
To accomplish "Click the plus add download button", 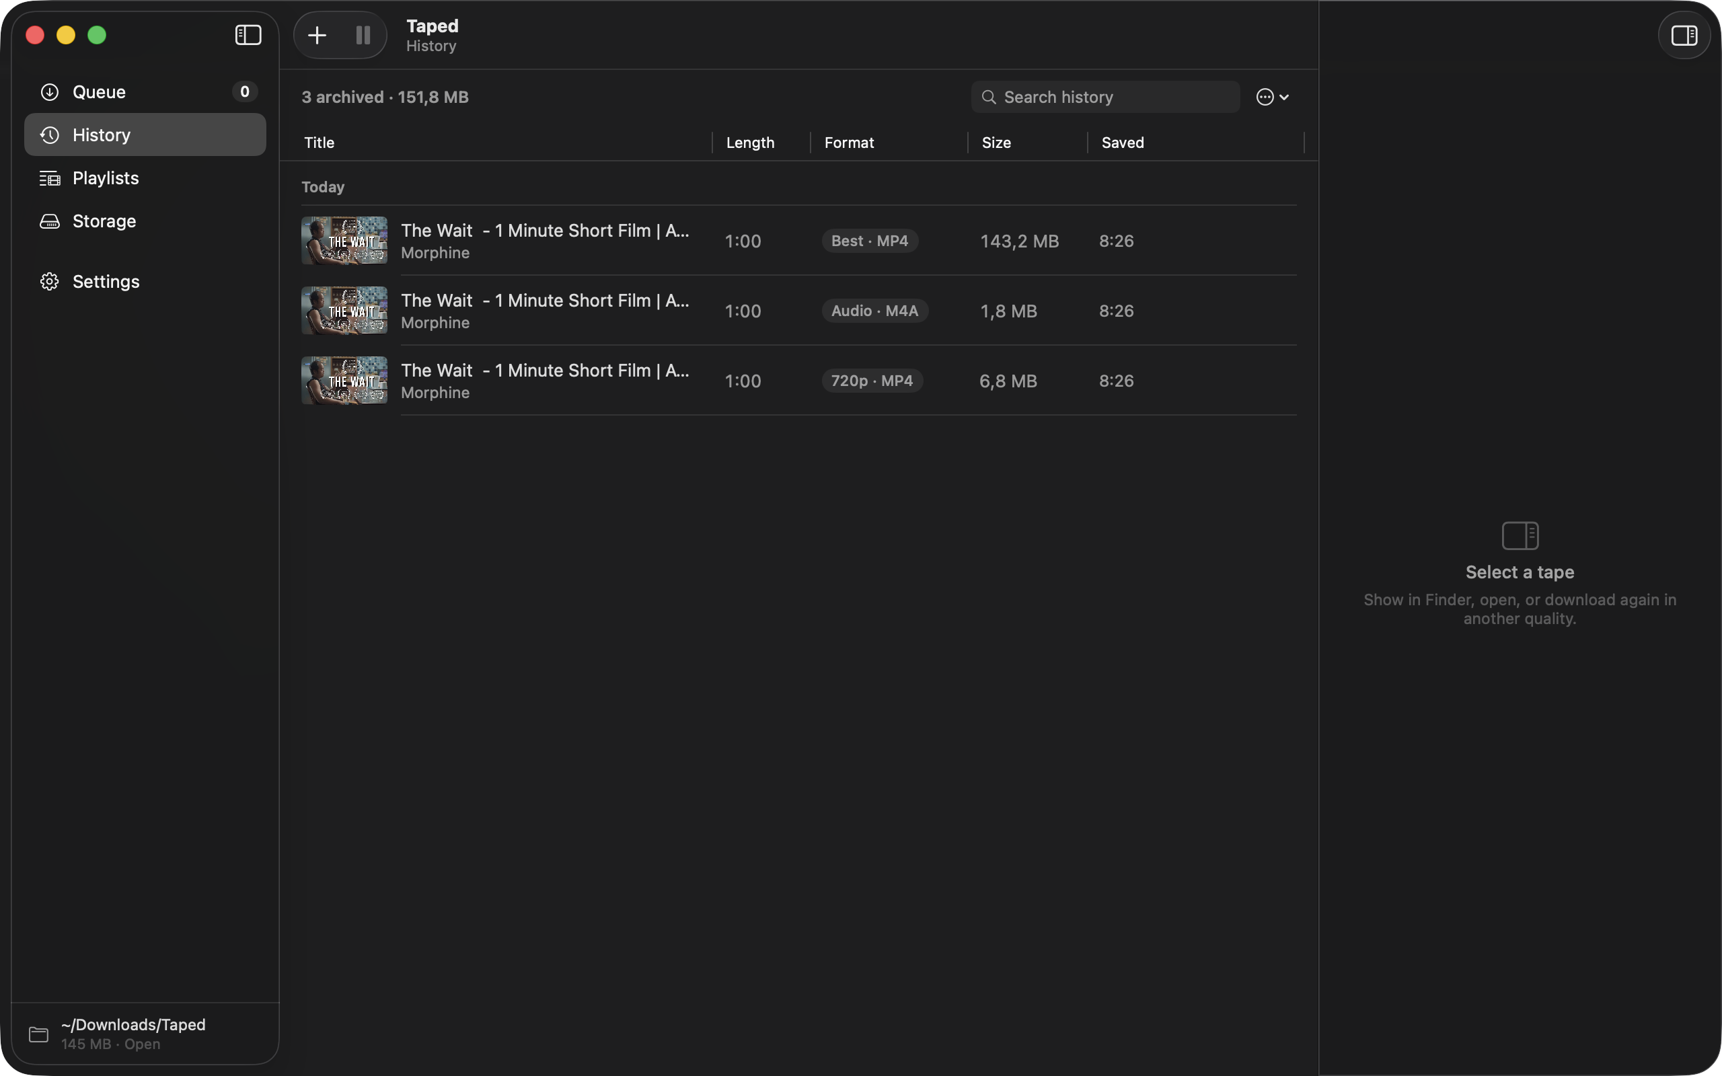I will click(x=317, y=35).
